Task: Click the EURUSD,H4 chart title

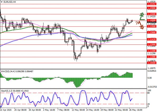Action: 9,2
